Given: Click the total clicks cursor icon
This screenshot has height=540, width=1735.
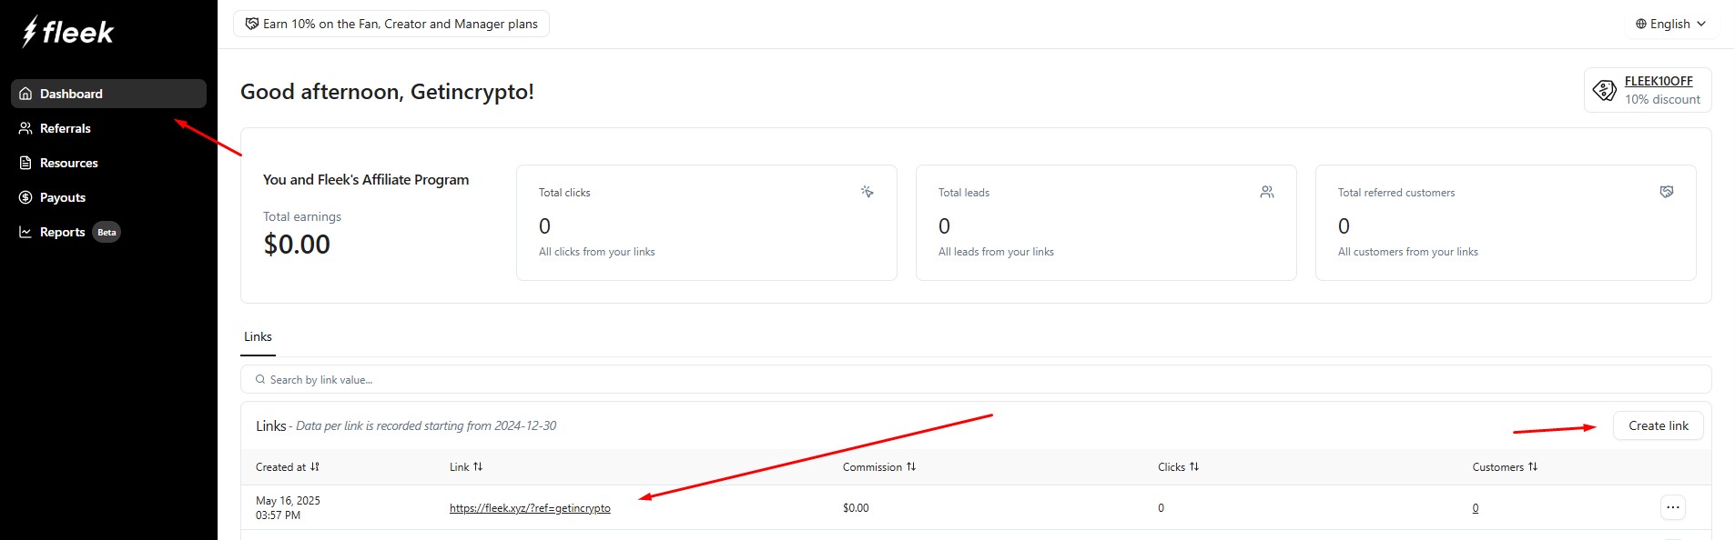Looking at the screenshot, I should [867, 192].
